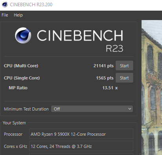162x155 pixels.
Task: Click the 13.51 x MP Ratio value
Action: [x=110, y=88]
